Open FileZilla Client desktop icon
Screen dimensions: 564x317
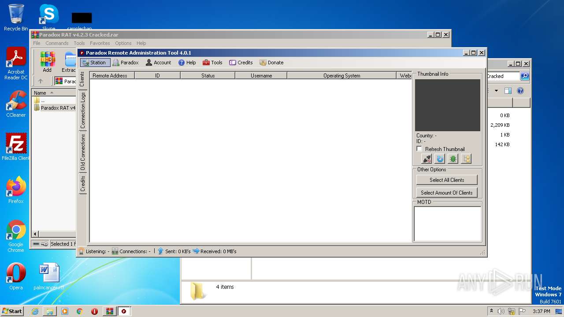click(x=16, y=147)
